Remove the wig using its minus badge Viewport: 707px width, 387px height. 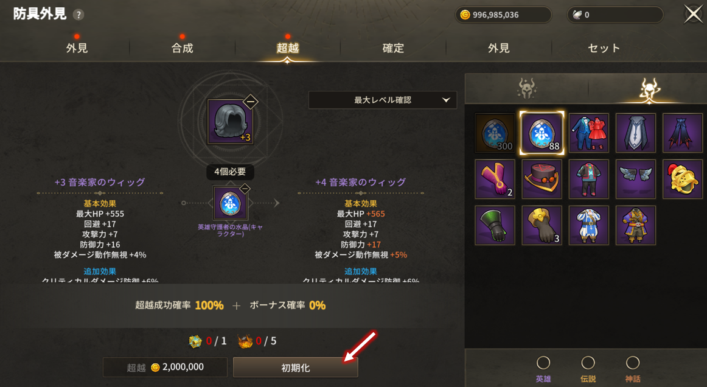[250, 102]
